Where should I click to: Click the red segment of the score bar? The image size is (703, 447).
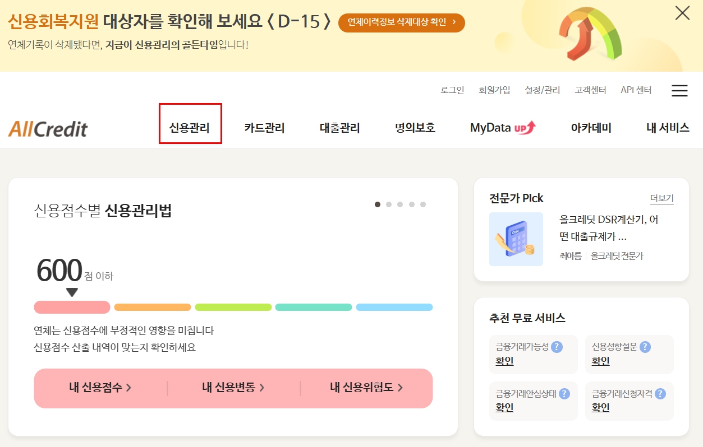[72, 307]
